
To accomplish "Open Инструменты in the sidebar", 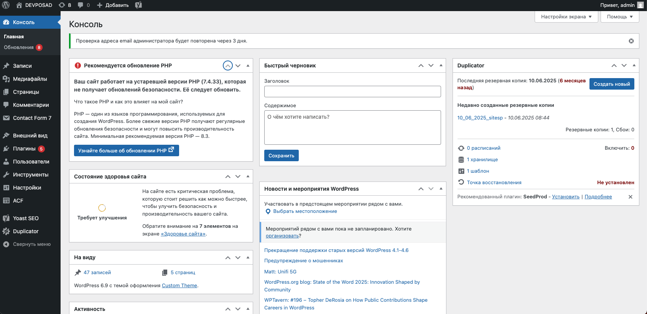I will [30, 175].
